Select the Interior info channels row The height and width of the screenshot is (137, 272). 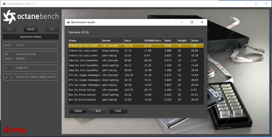pos(136,46)
